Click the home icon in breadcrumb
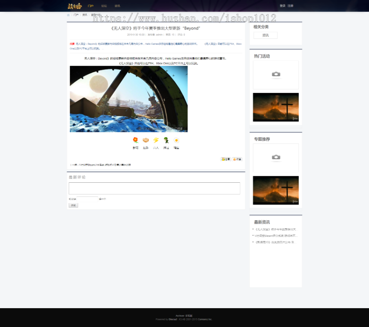 click(x=68, y=15)
